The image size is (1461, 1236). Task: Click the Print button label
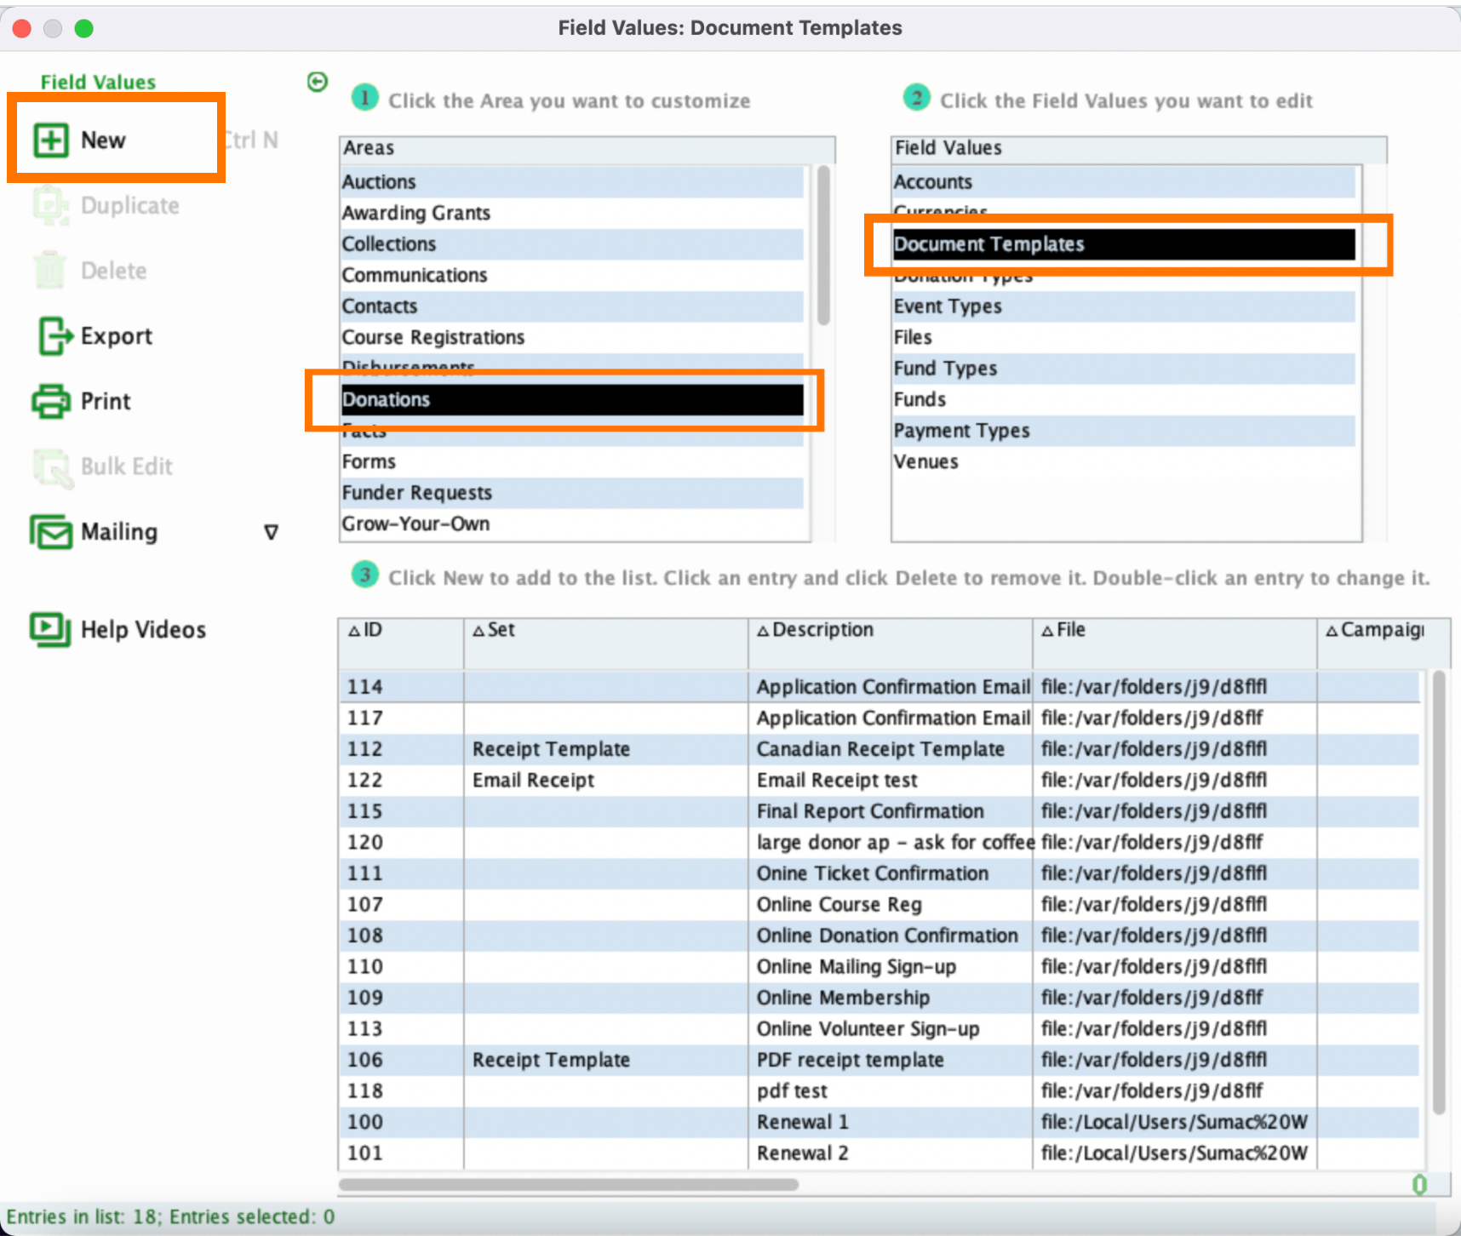[x=106, y=401]
